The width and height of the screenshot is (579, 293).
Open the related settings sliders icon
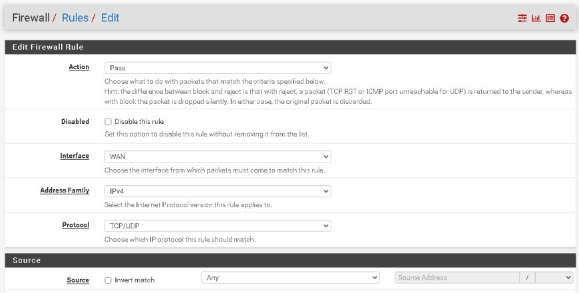click(522, 18)
